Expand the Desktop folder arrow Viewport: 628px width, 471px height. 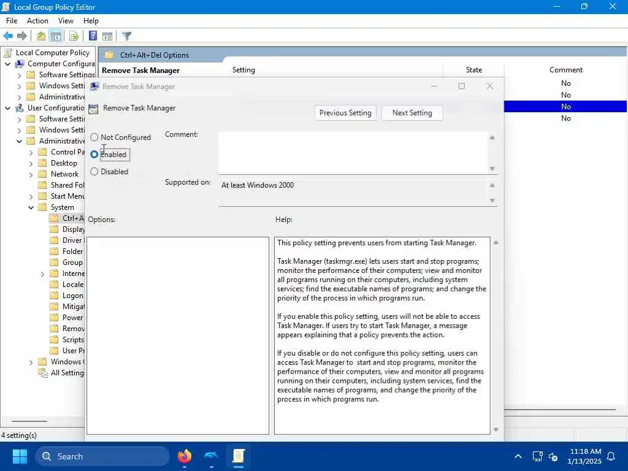31,163
